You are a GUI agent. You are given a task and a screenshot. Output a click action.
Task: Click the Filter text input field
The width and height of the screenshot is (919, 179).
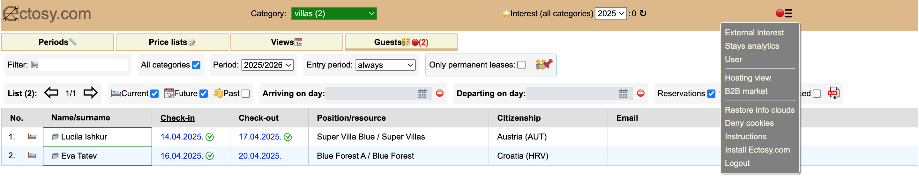point(83,65)
